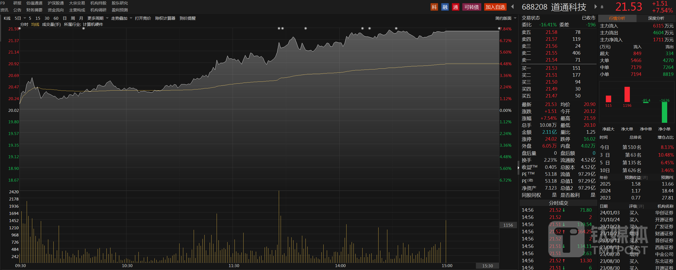
Task: Click the blue 融 margin badge
Action: pos(445,7)
